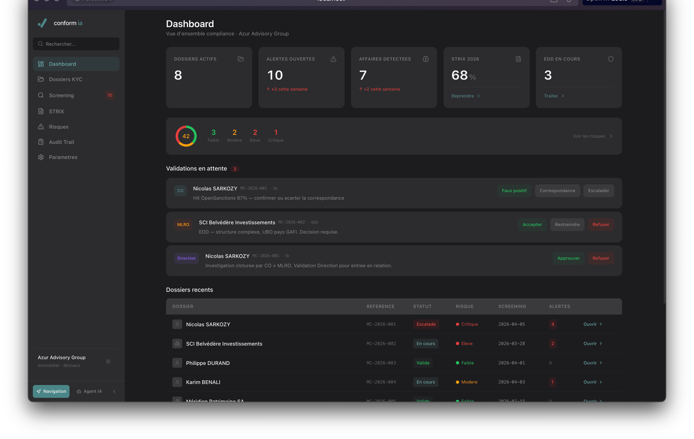Switch to Agent IA mode
The image size is (694, 439).
[90, 391]
